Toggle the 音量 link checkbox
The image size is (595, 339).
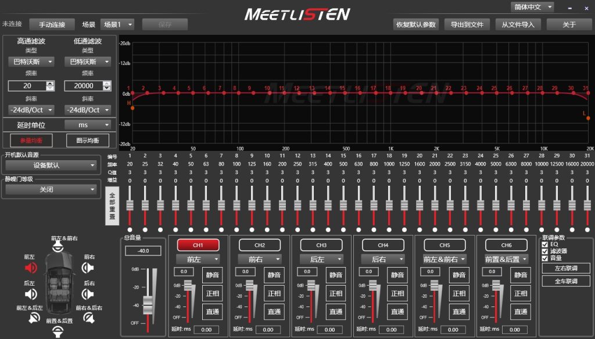(545, 258)
